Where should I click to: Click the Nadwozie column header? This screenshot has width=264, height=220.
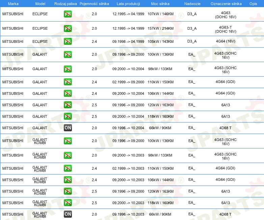click(192, 4)
